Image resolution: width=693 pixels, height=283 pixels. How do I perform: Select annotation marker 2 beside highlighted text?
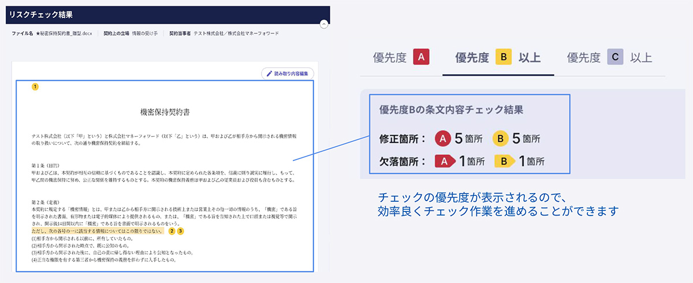(x=172, y=231)
